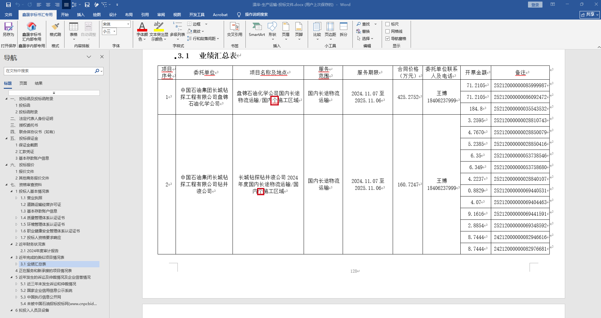The height and width of the screenshot is (318, 601).
Task: Open the 小三 font size dropdown
Action: tap(115, 31)
